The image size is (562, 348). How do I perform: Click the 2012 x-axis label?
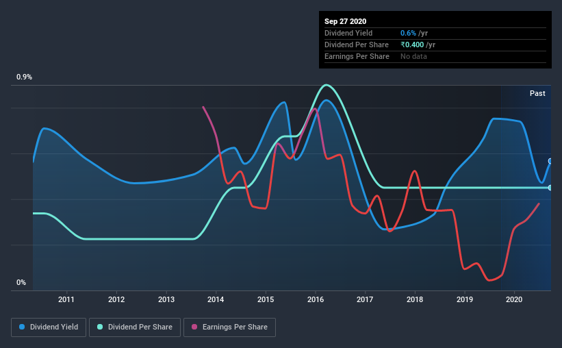(x=116, y=299)
